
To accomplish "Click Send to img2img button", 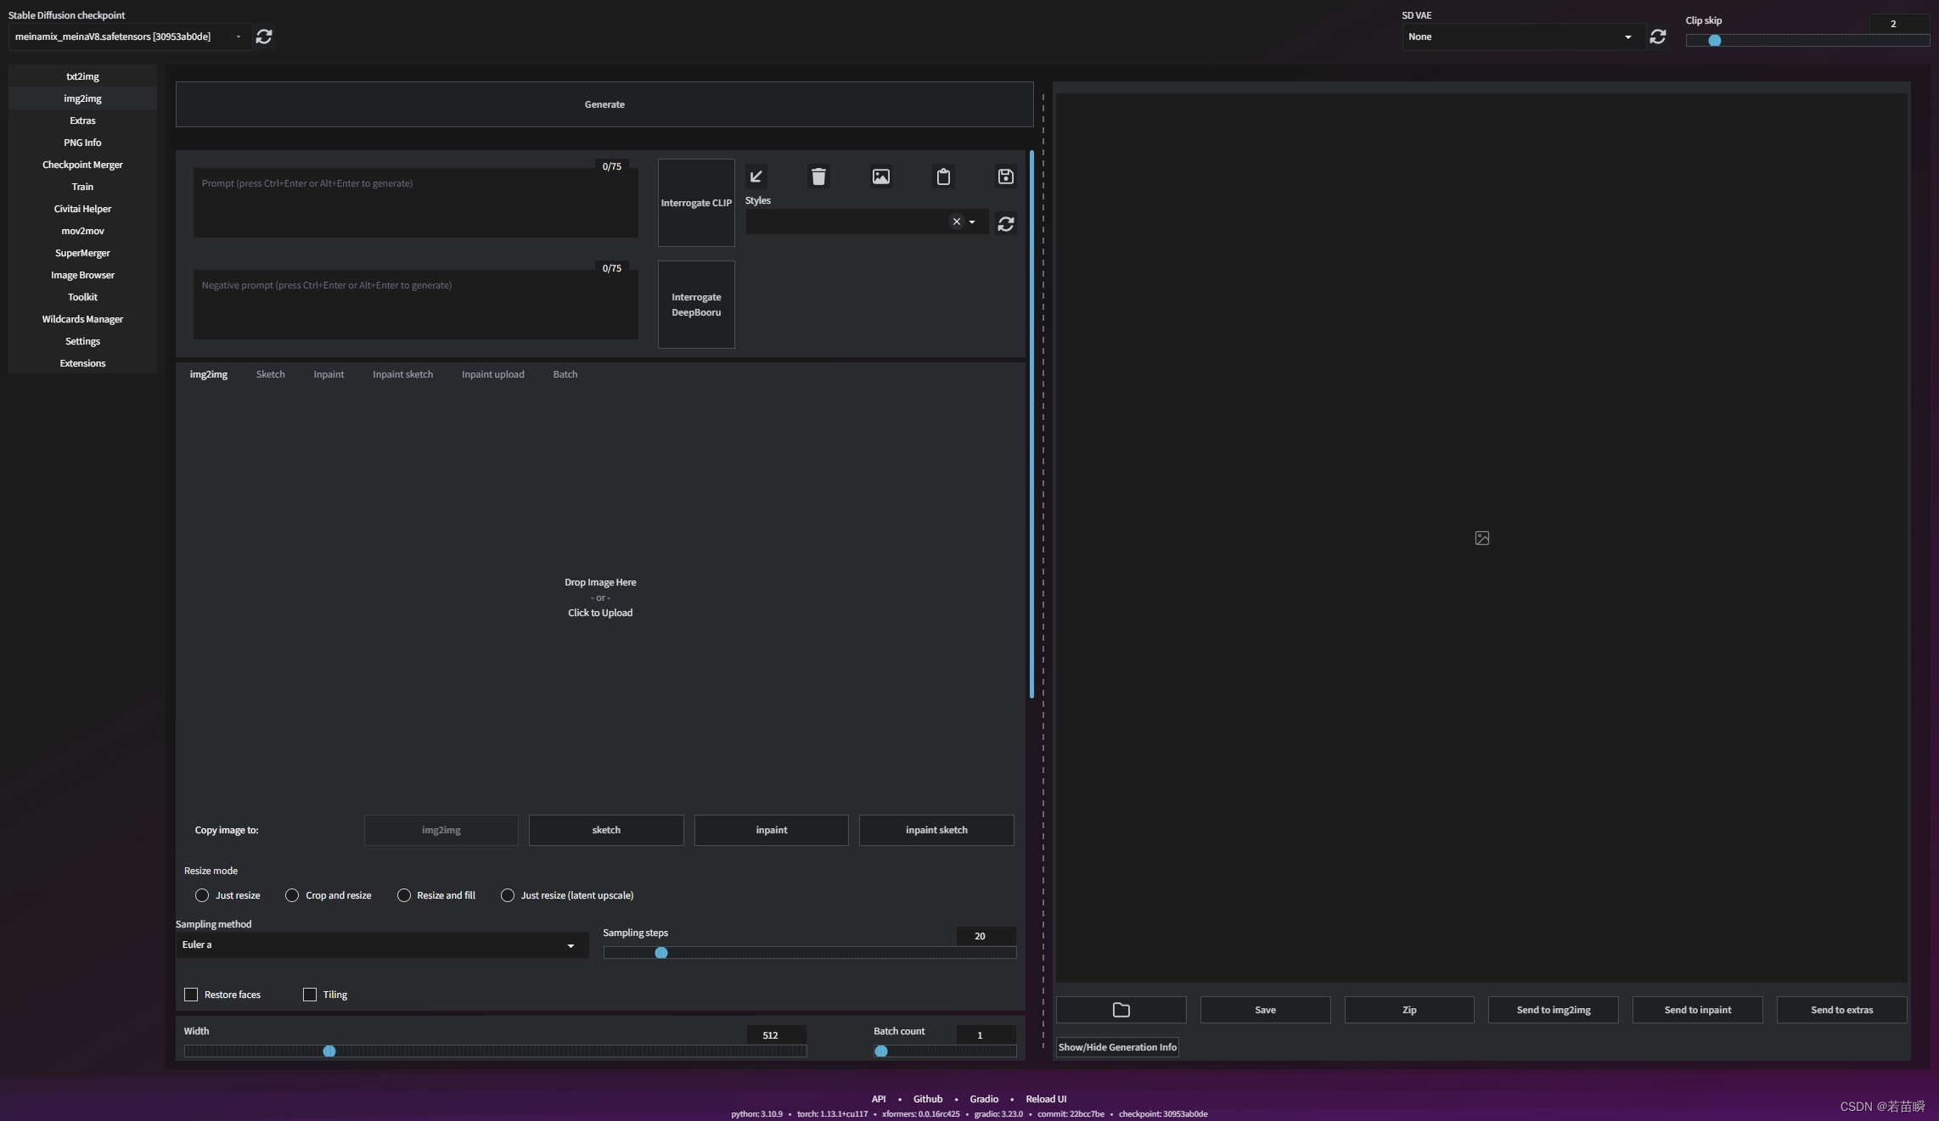I will coord(1554,1010).
